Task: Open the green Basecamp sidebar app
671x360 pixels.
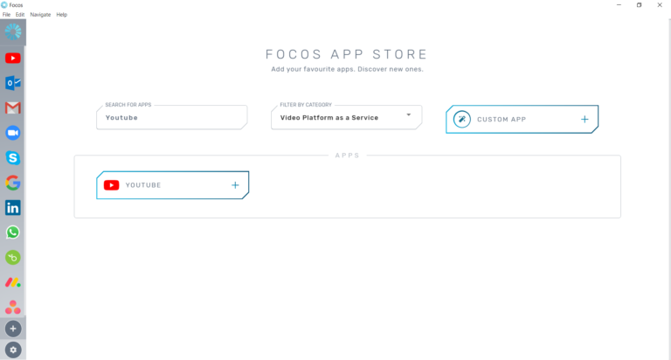Action: (x=13, y=257)
